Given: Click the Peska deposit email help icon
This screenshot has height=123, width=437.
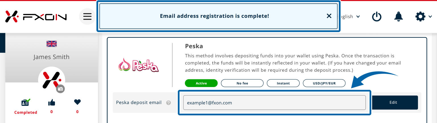Looking at the screenshot, I should pyautogui.click(x=168, y=103).
